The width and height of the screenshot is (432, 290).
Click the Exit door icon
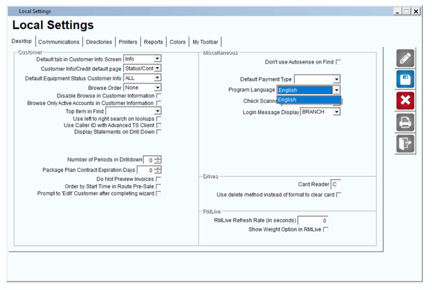[405, 143]
